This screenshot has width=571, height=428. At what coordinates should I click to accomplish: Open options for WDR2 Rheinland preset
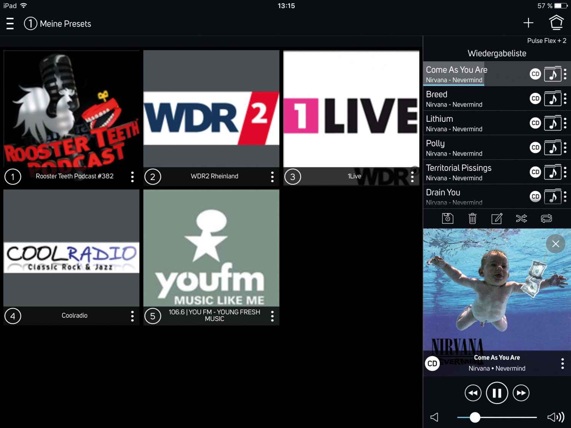click(272, 177)
